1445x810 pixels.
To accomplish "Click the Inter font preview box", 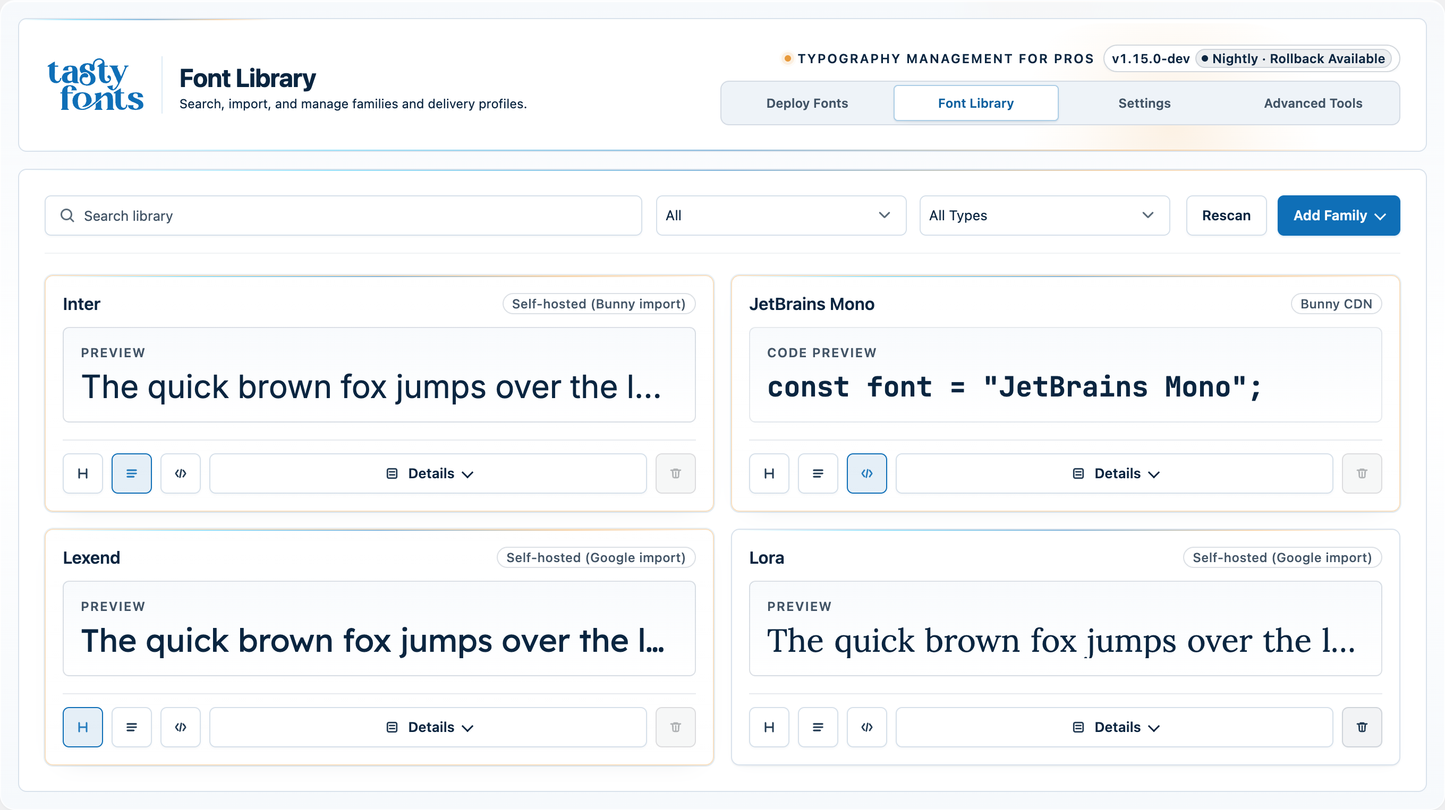I will [379, 374].
